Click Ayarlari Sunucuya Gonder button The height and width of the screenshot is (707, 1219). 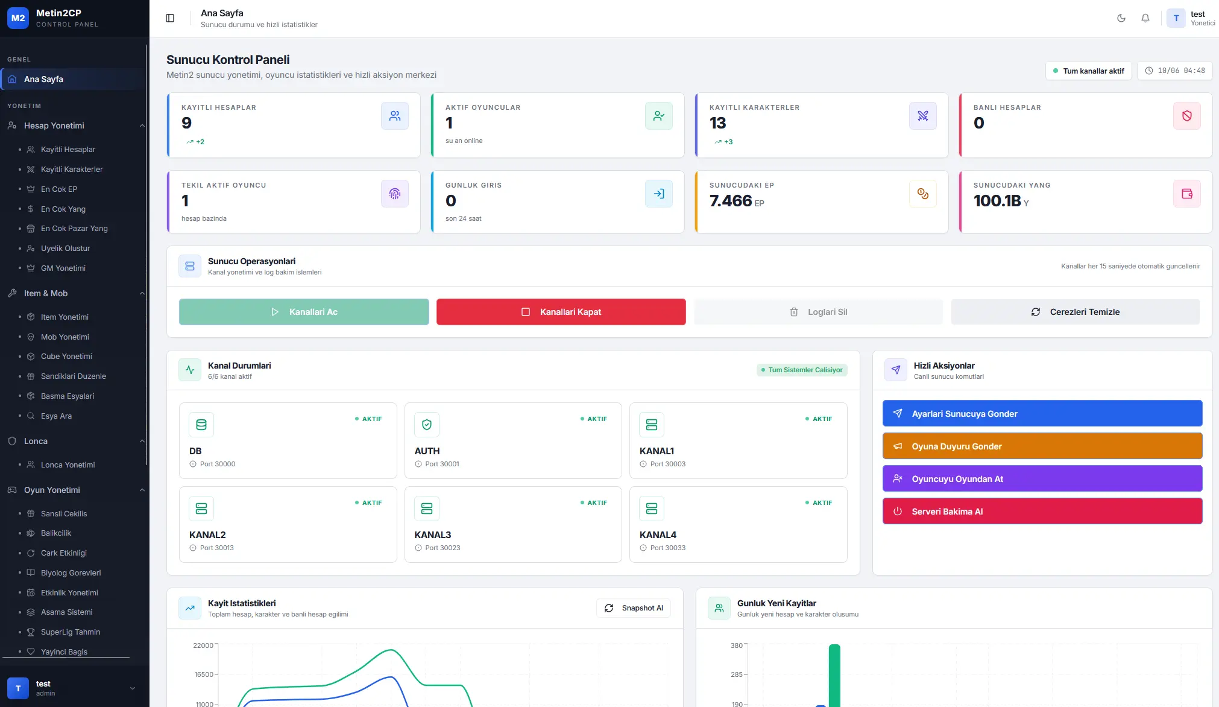(x=1042, y=413)
